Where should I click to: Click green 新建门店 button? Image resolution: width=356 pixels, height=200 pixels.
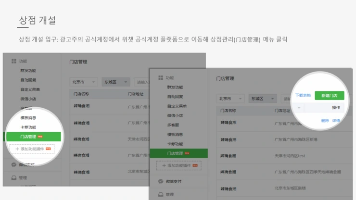[330, 96]
